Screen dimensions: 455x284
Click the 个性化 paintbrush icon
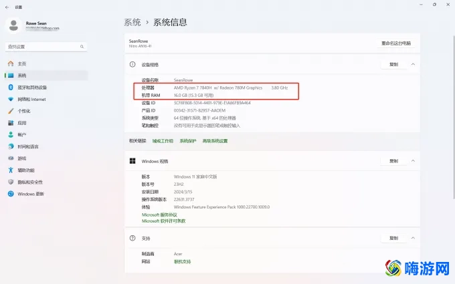pos(11,111)
